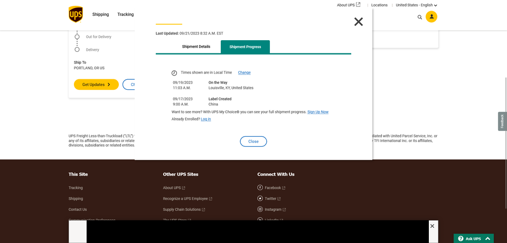Click the 'PORTLAND, OR US' ship-to text
The image size is (507, 243).
(89, 68)
